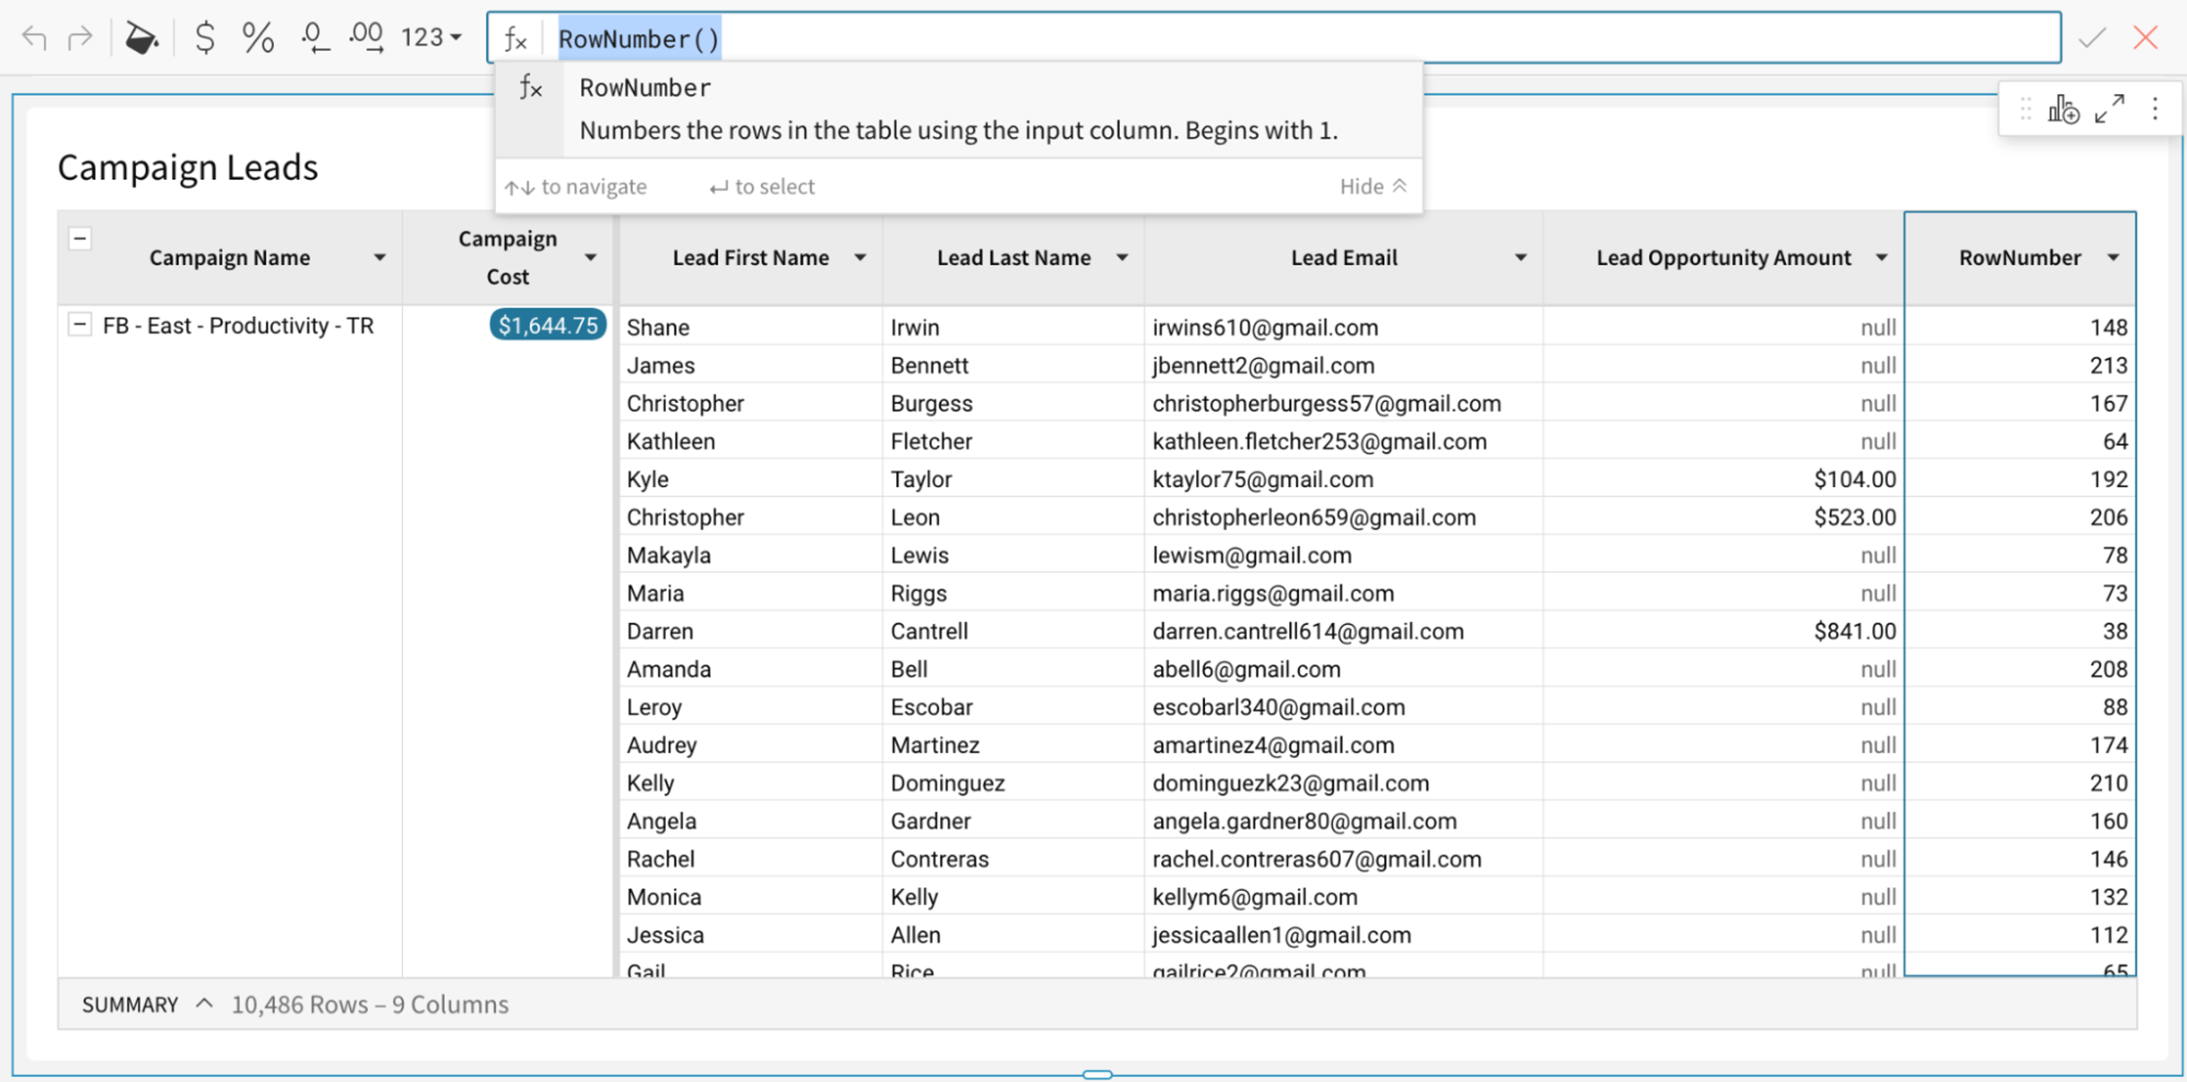Select the Amanda first name cell
The image size is (2187, 1082).
coord(751,669)
